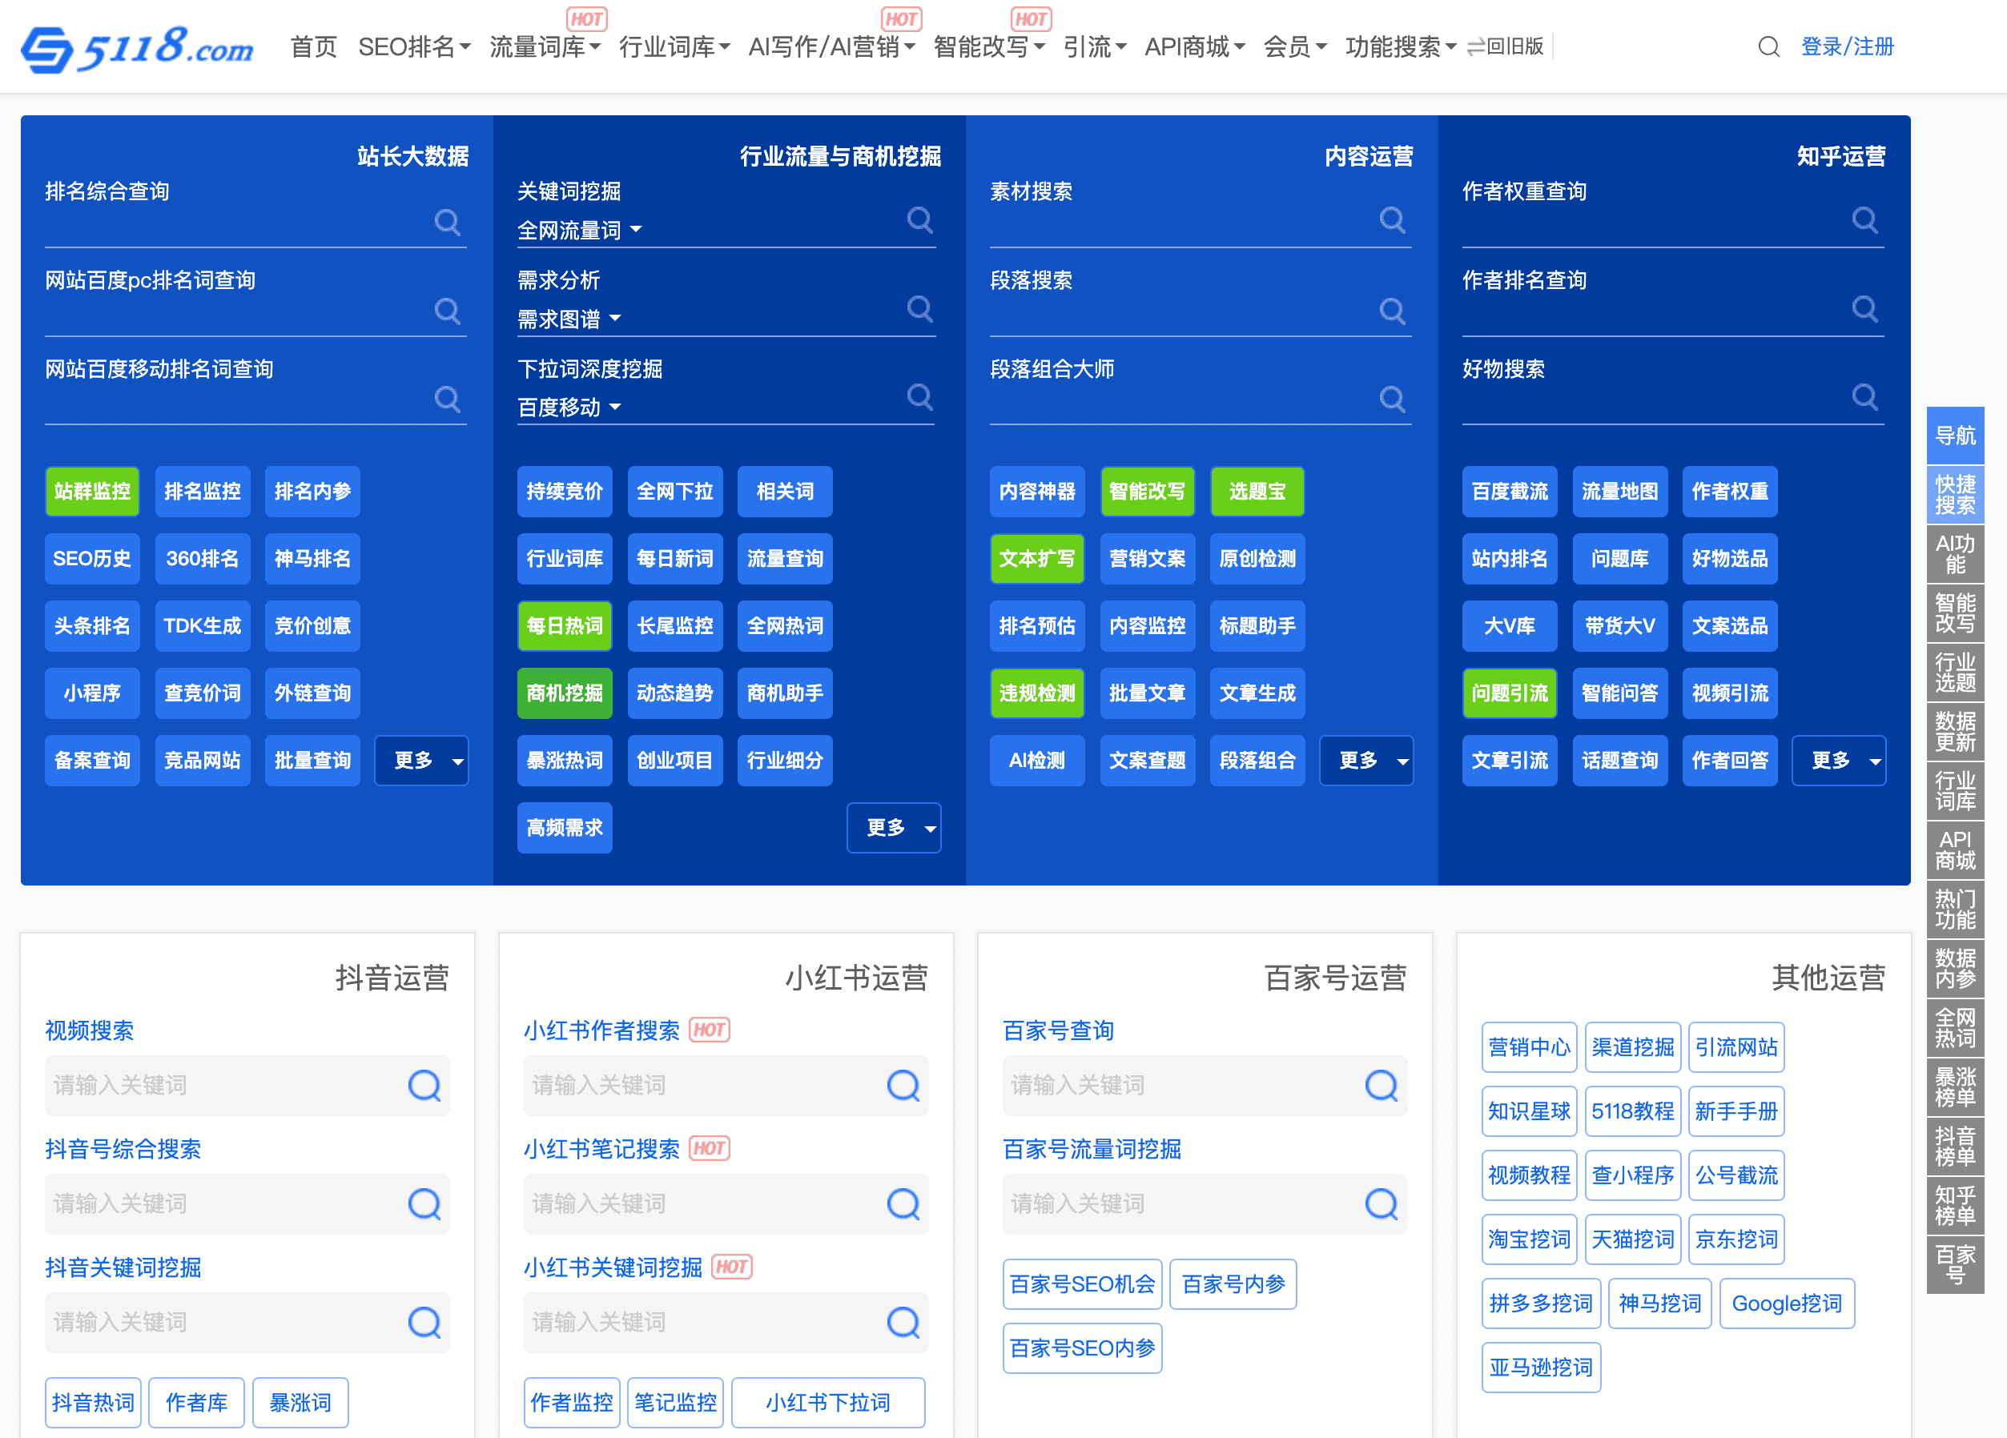Click search icon for 下拉词深度挖掘
The image size is (2007, 1438).
(920, 396)
